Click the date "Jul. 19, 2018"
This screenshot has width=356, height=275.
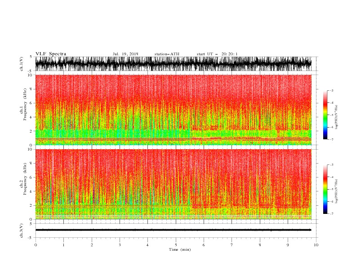(x=125, y=54)
